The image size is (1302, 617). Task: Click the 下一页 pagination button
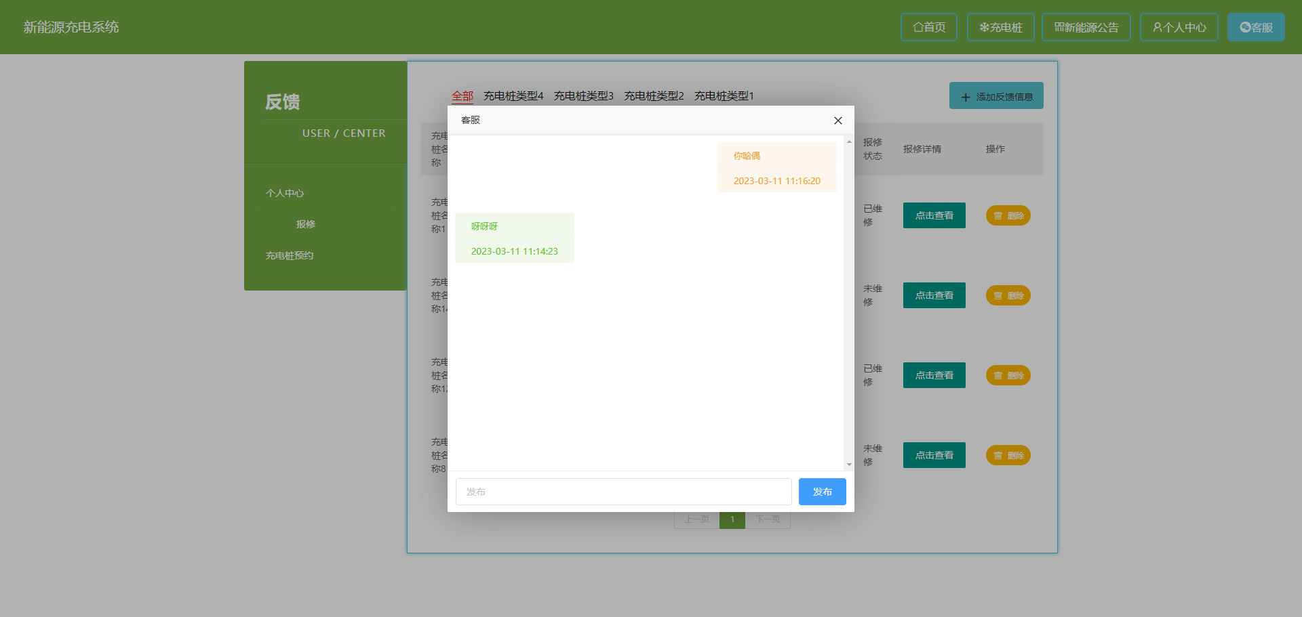768,519
